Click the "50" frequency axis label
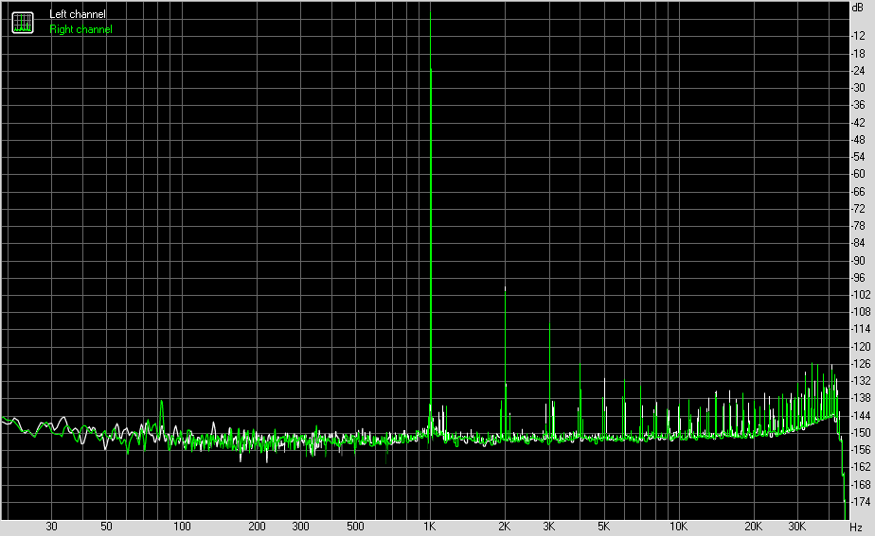Screen dimensions: 875x536 click(106, 526)
